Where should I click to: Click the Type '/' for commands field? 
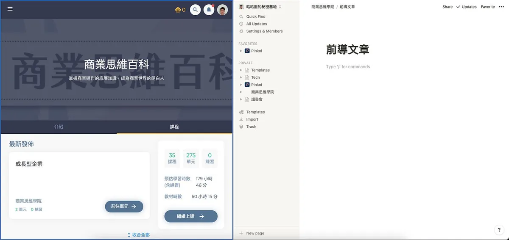coord(348,67)
